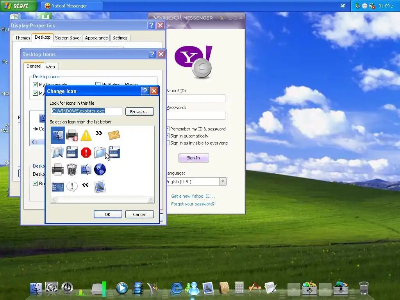This screenshot has width=400, height=300.
Task: Open the Address Book dock icon
Action: (x=224, y=288)
